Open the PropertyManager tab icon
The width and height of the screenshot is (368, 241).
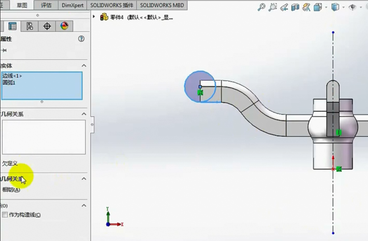[x=13, y=26]
